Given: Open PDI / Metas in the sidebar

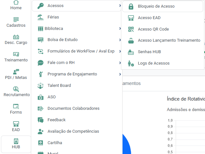Looking at the screenshot, I should click(16, 74).
